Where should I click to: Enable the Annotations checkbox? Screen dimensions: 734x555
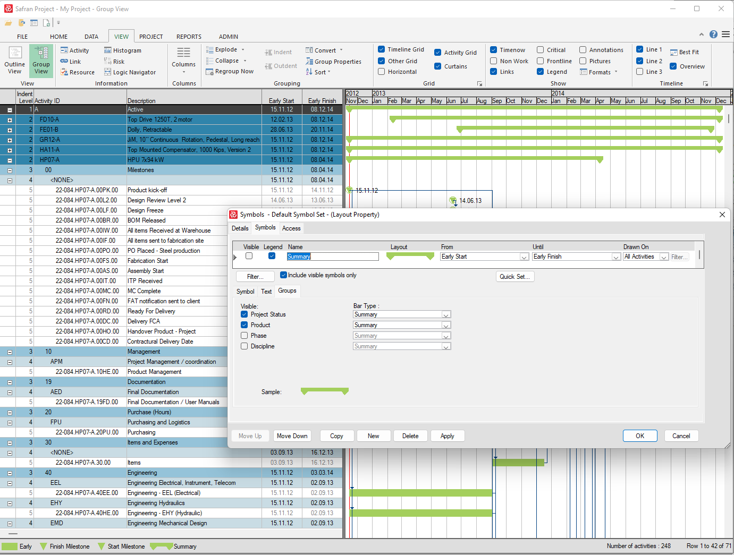point(583,50)
